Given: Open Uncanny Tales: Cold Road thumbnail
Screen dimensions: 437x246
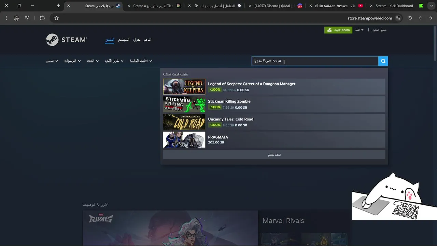Looking at the screenshot, I should pyautogui.click(x=184, y=122).
